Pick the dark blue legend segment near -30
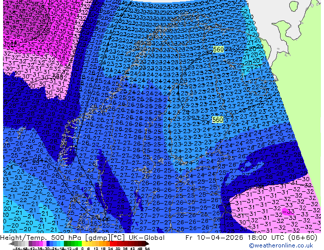The height and width of the screenshot is (250, 324). [x=48, y=244]
